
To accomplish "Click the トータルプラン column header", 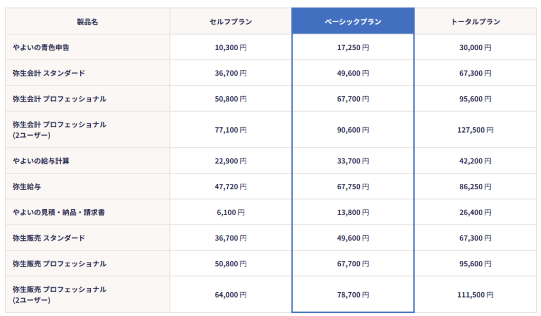I will [475, 22].
